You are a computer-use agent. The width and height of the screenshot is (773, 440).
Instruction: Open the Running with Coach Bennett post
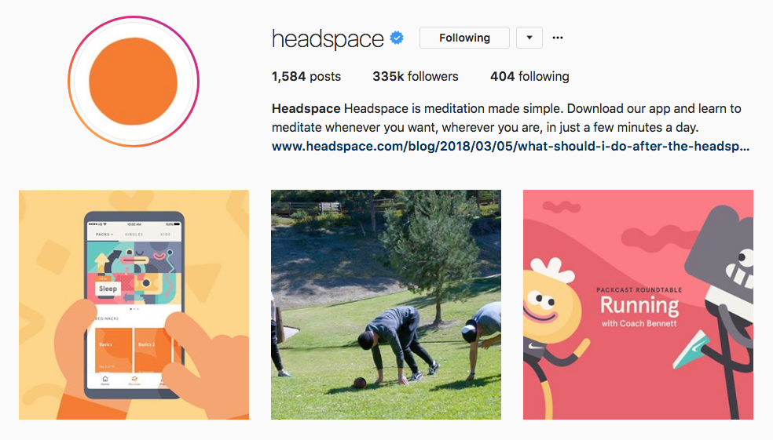tap(638, 304)
